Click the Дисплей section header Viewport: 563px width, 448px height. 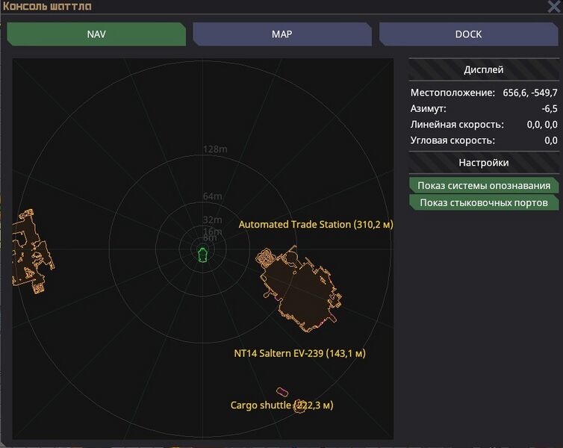coord(484,69)
